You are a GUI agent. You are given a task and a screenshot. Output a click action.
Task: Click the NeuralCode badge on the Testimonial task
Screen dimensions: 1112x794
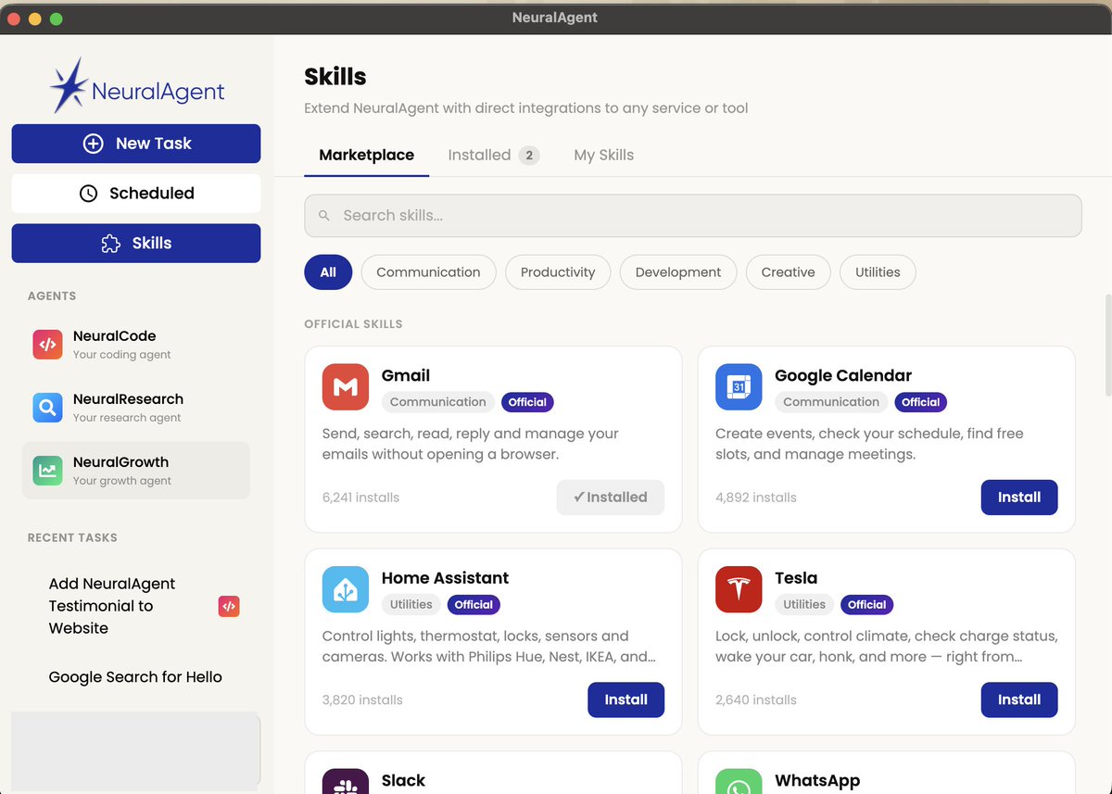point(229,606)
